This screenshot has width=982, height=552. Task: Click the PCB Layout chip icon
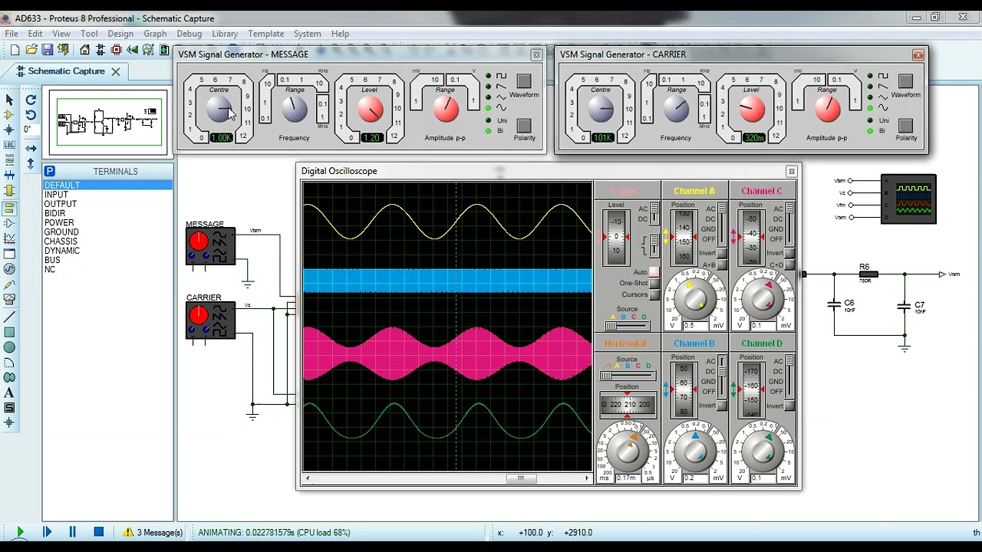coord(117,50)
